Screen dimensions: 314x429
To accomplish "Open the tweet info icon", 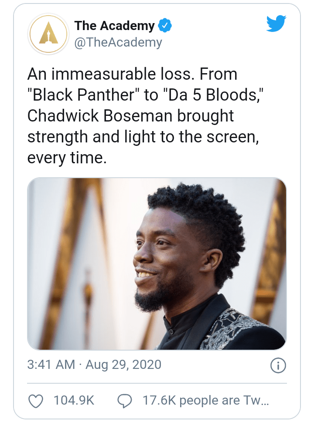I will click(278, 366).
